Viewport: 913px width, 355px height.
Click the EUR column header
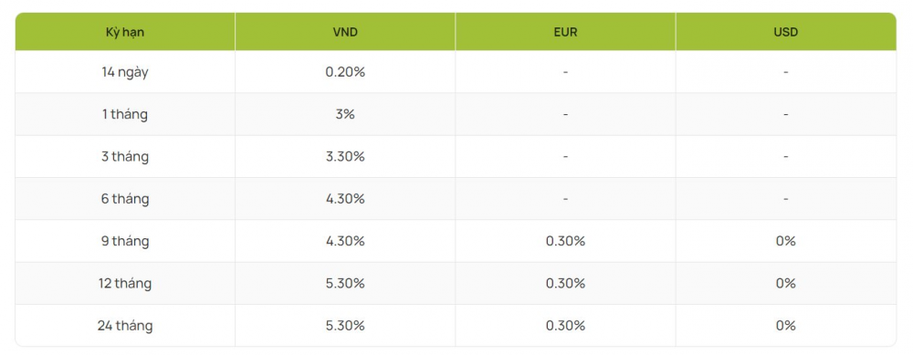pyautogui.click(x=565, y=33)
